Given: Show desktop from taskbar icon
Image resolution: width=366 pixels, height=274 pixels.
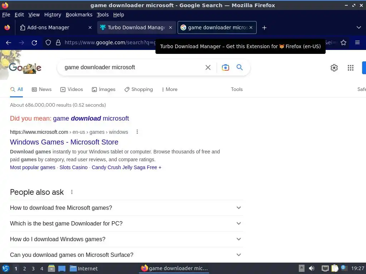Looking at the screenshot, I should 62,268.
